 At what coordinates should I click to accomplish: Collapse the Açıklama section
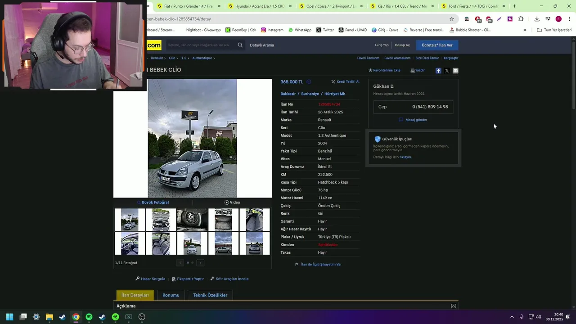click(x=453, y=306)
